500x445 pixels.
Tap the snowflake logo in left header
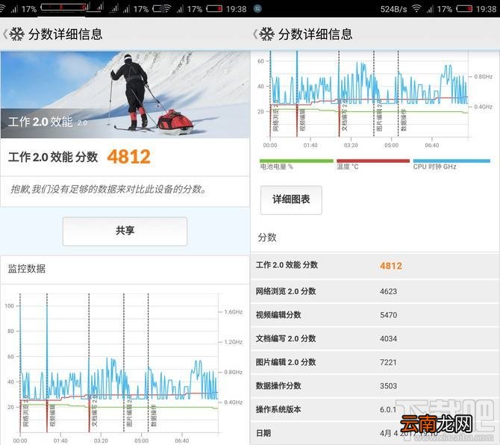17,34
